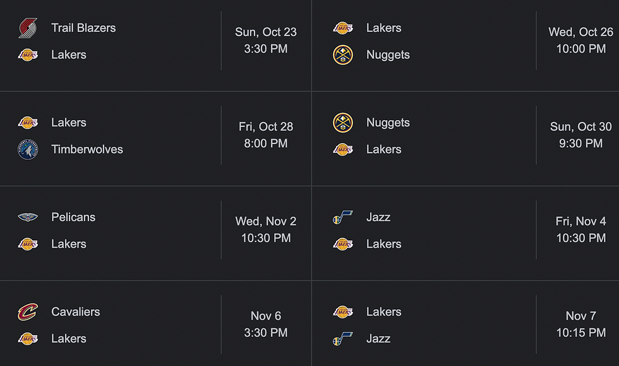Click the Timberwolves team logo
619x366 pixels.
pyautogui.click(x=28, y=149)
